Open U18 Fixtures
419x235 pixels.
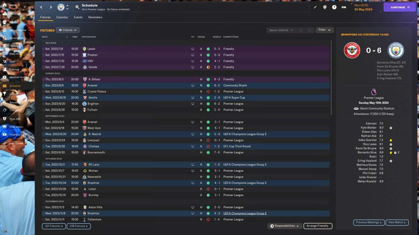click(79, 226)
